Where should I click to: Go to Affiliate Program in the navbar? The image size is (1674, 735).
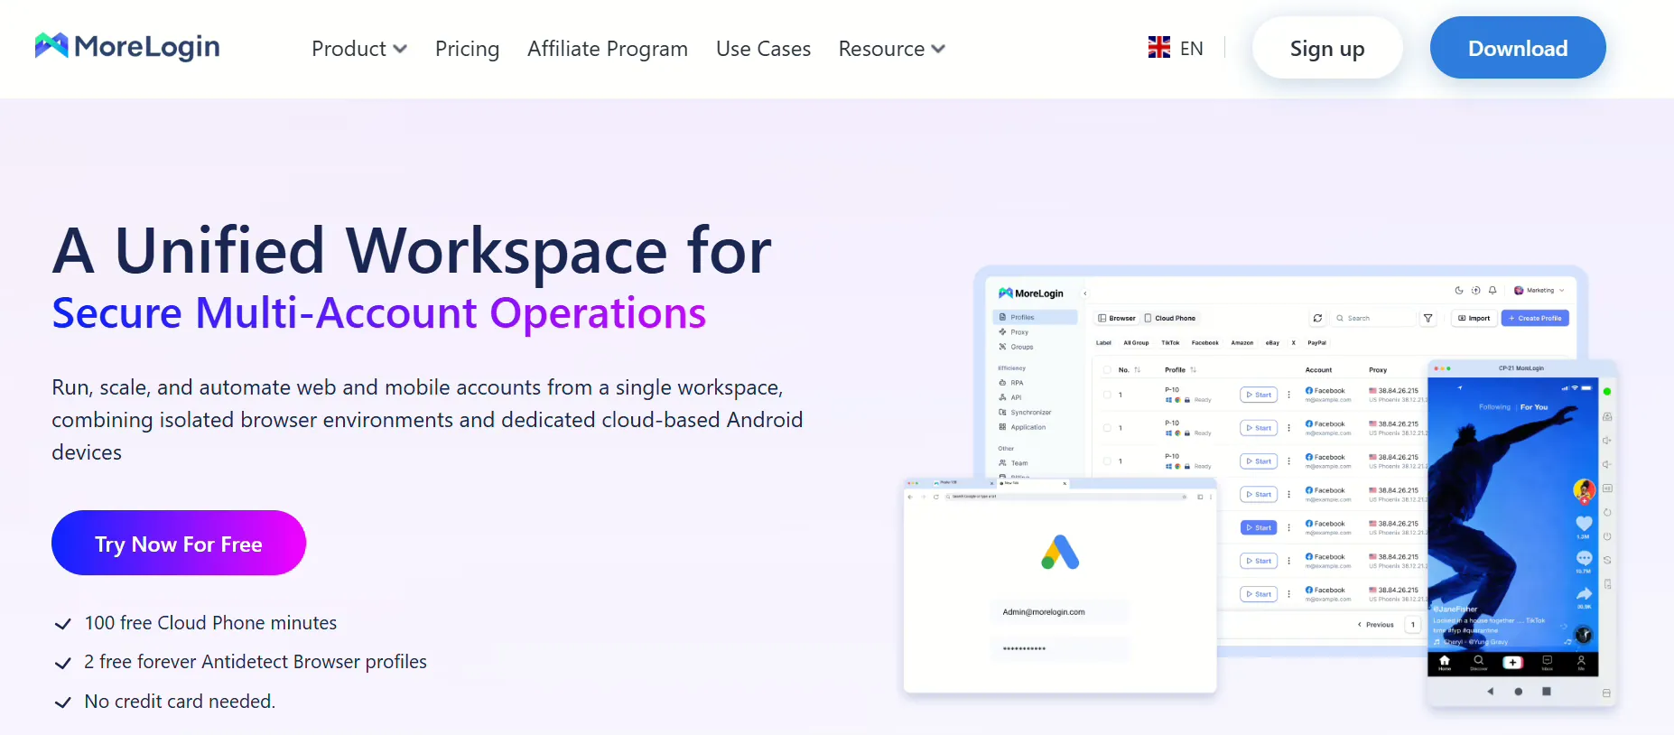coord(608,49)
